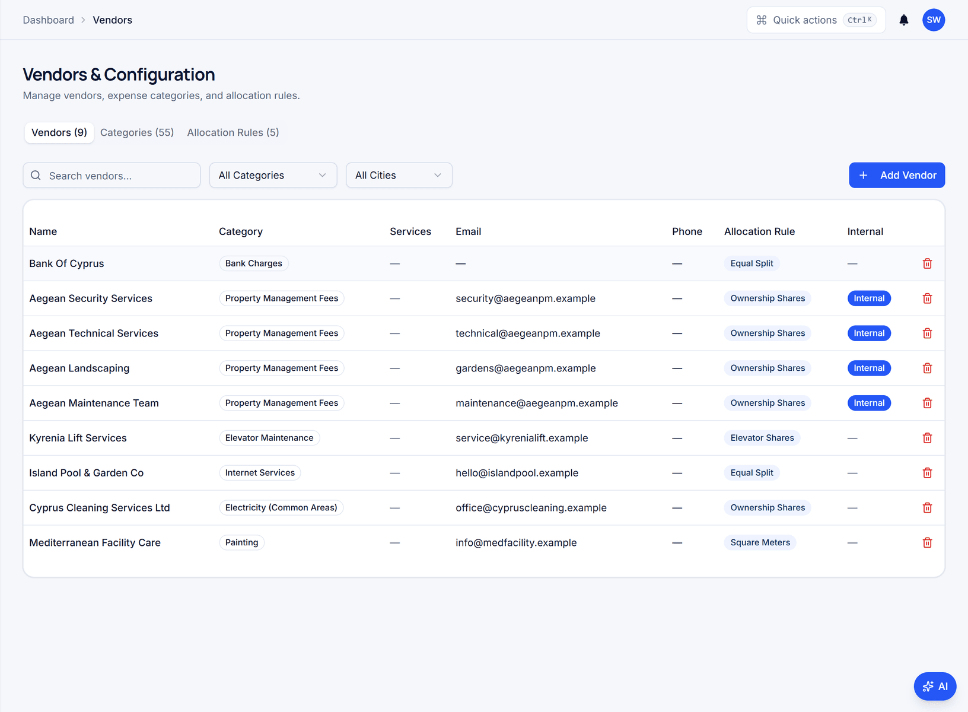Click the office@cypruscleaning.example email cell
The width and height of the screenshot is (968, 712).
point(531,508)
